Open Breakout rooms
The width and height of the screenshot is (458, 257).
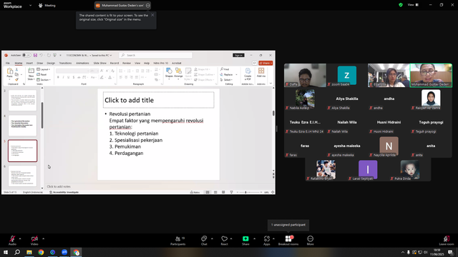[288, 241]
